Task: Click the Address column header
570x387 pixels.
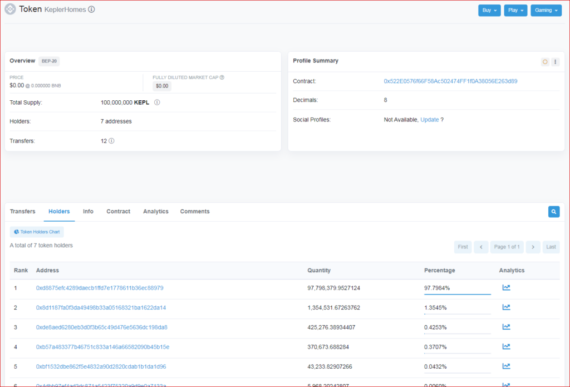Action: (x=47, y=270)
